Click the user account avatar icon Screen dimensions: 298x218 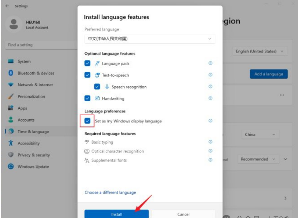(14, 24)
